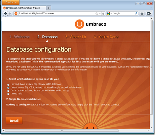Minimize the Firefox window
This screenshot has height=135, width=155.
coord(138,3)
